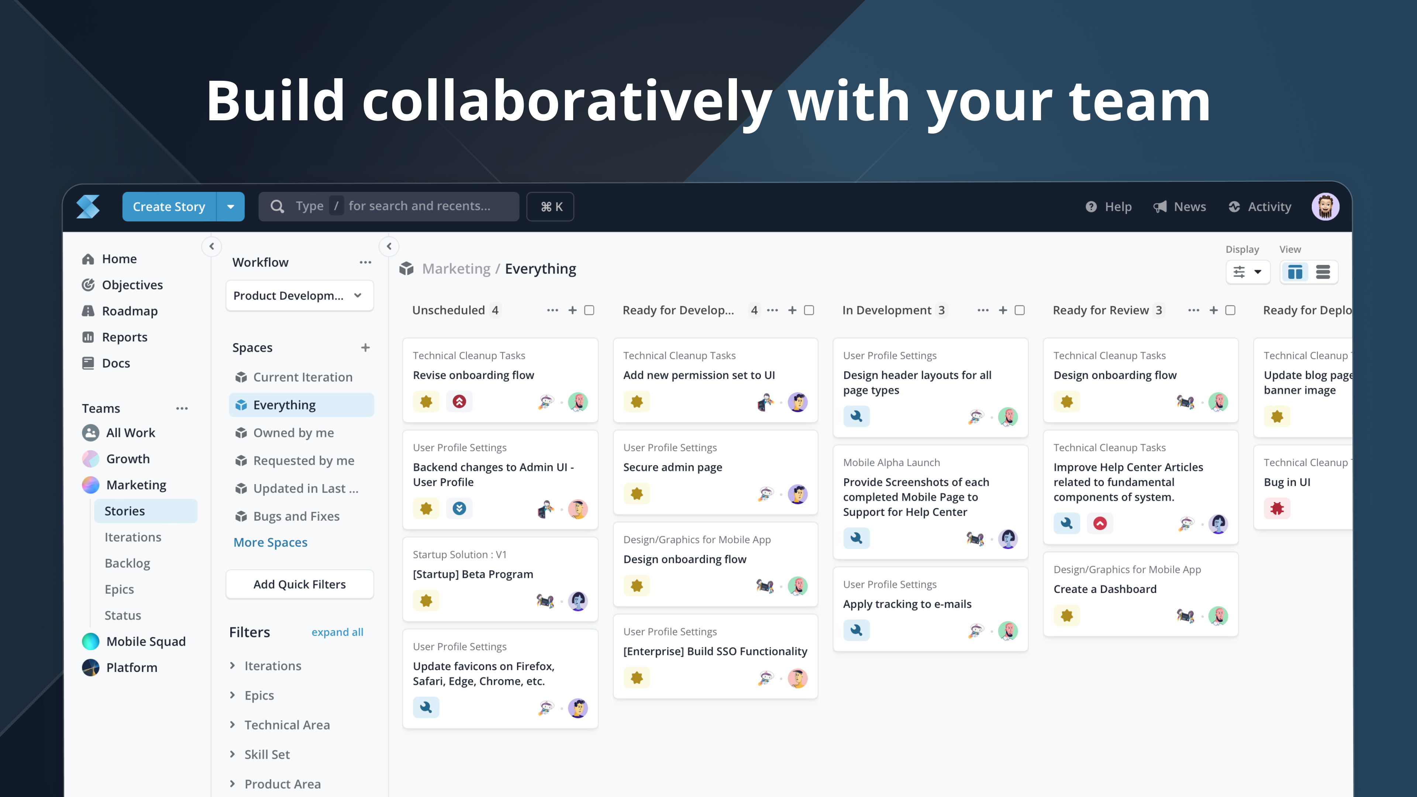1417x797 pixels.
Task: Add a new Space with plus icon
Action: (365, 348)
